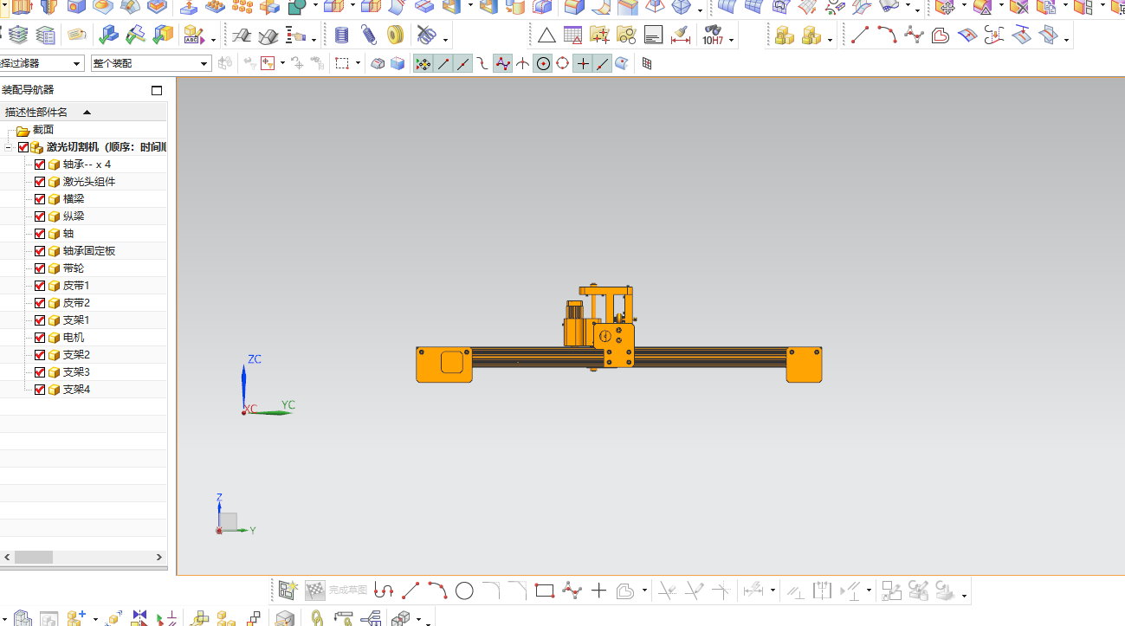1125x626 pixels.
Task: Click the 10H7 fit tolerance icon
Action: click(713, 35)
